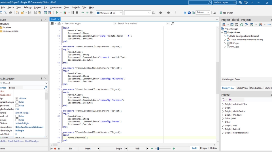Toggle the AlignWithMargins False checkbox
The height and width of the screenshot is (152, 272).
[17, 102]
